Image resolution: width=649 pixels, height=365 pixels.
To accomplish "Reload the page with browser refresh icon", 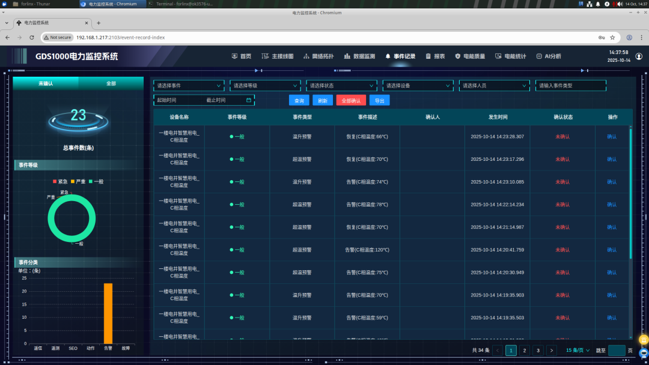I will [x=32, y=37].
